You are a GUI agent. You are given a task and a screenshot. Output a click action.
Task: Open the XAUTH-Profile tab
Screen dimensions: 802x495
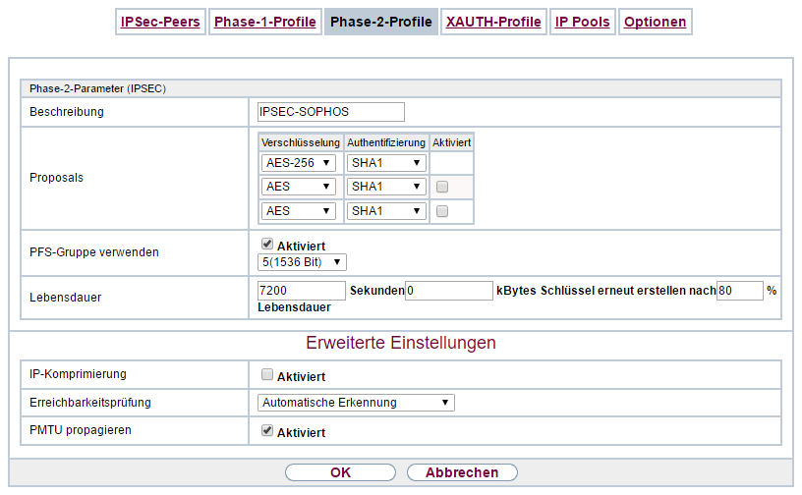click(x=493, y=22)
